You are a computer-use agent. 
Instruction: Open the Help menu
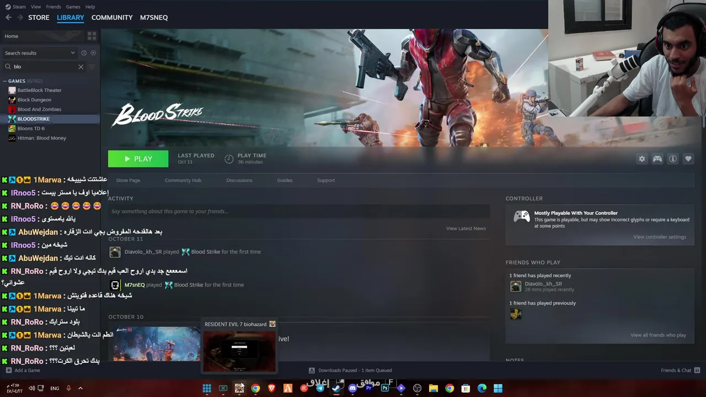click(x=90, y=7)
